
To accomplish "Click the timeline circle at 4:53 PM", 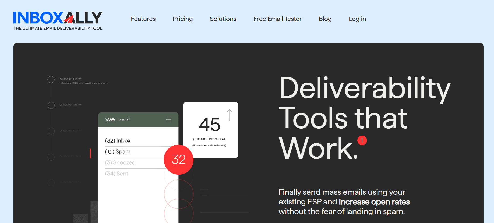I will 51,80.
